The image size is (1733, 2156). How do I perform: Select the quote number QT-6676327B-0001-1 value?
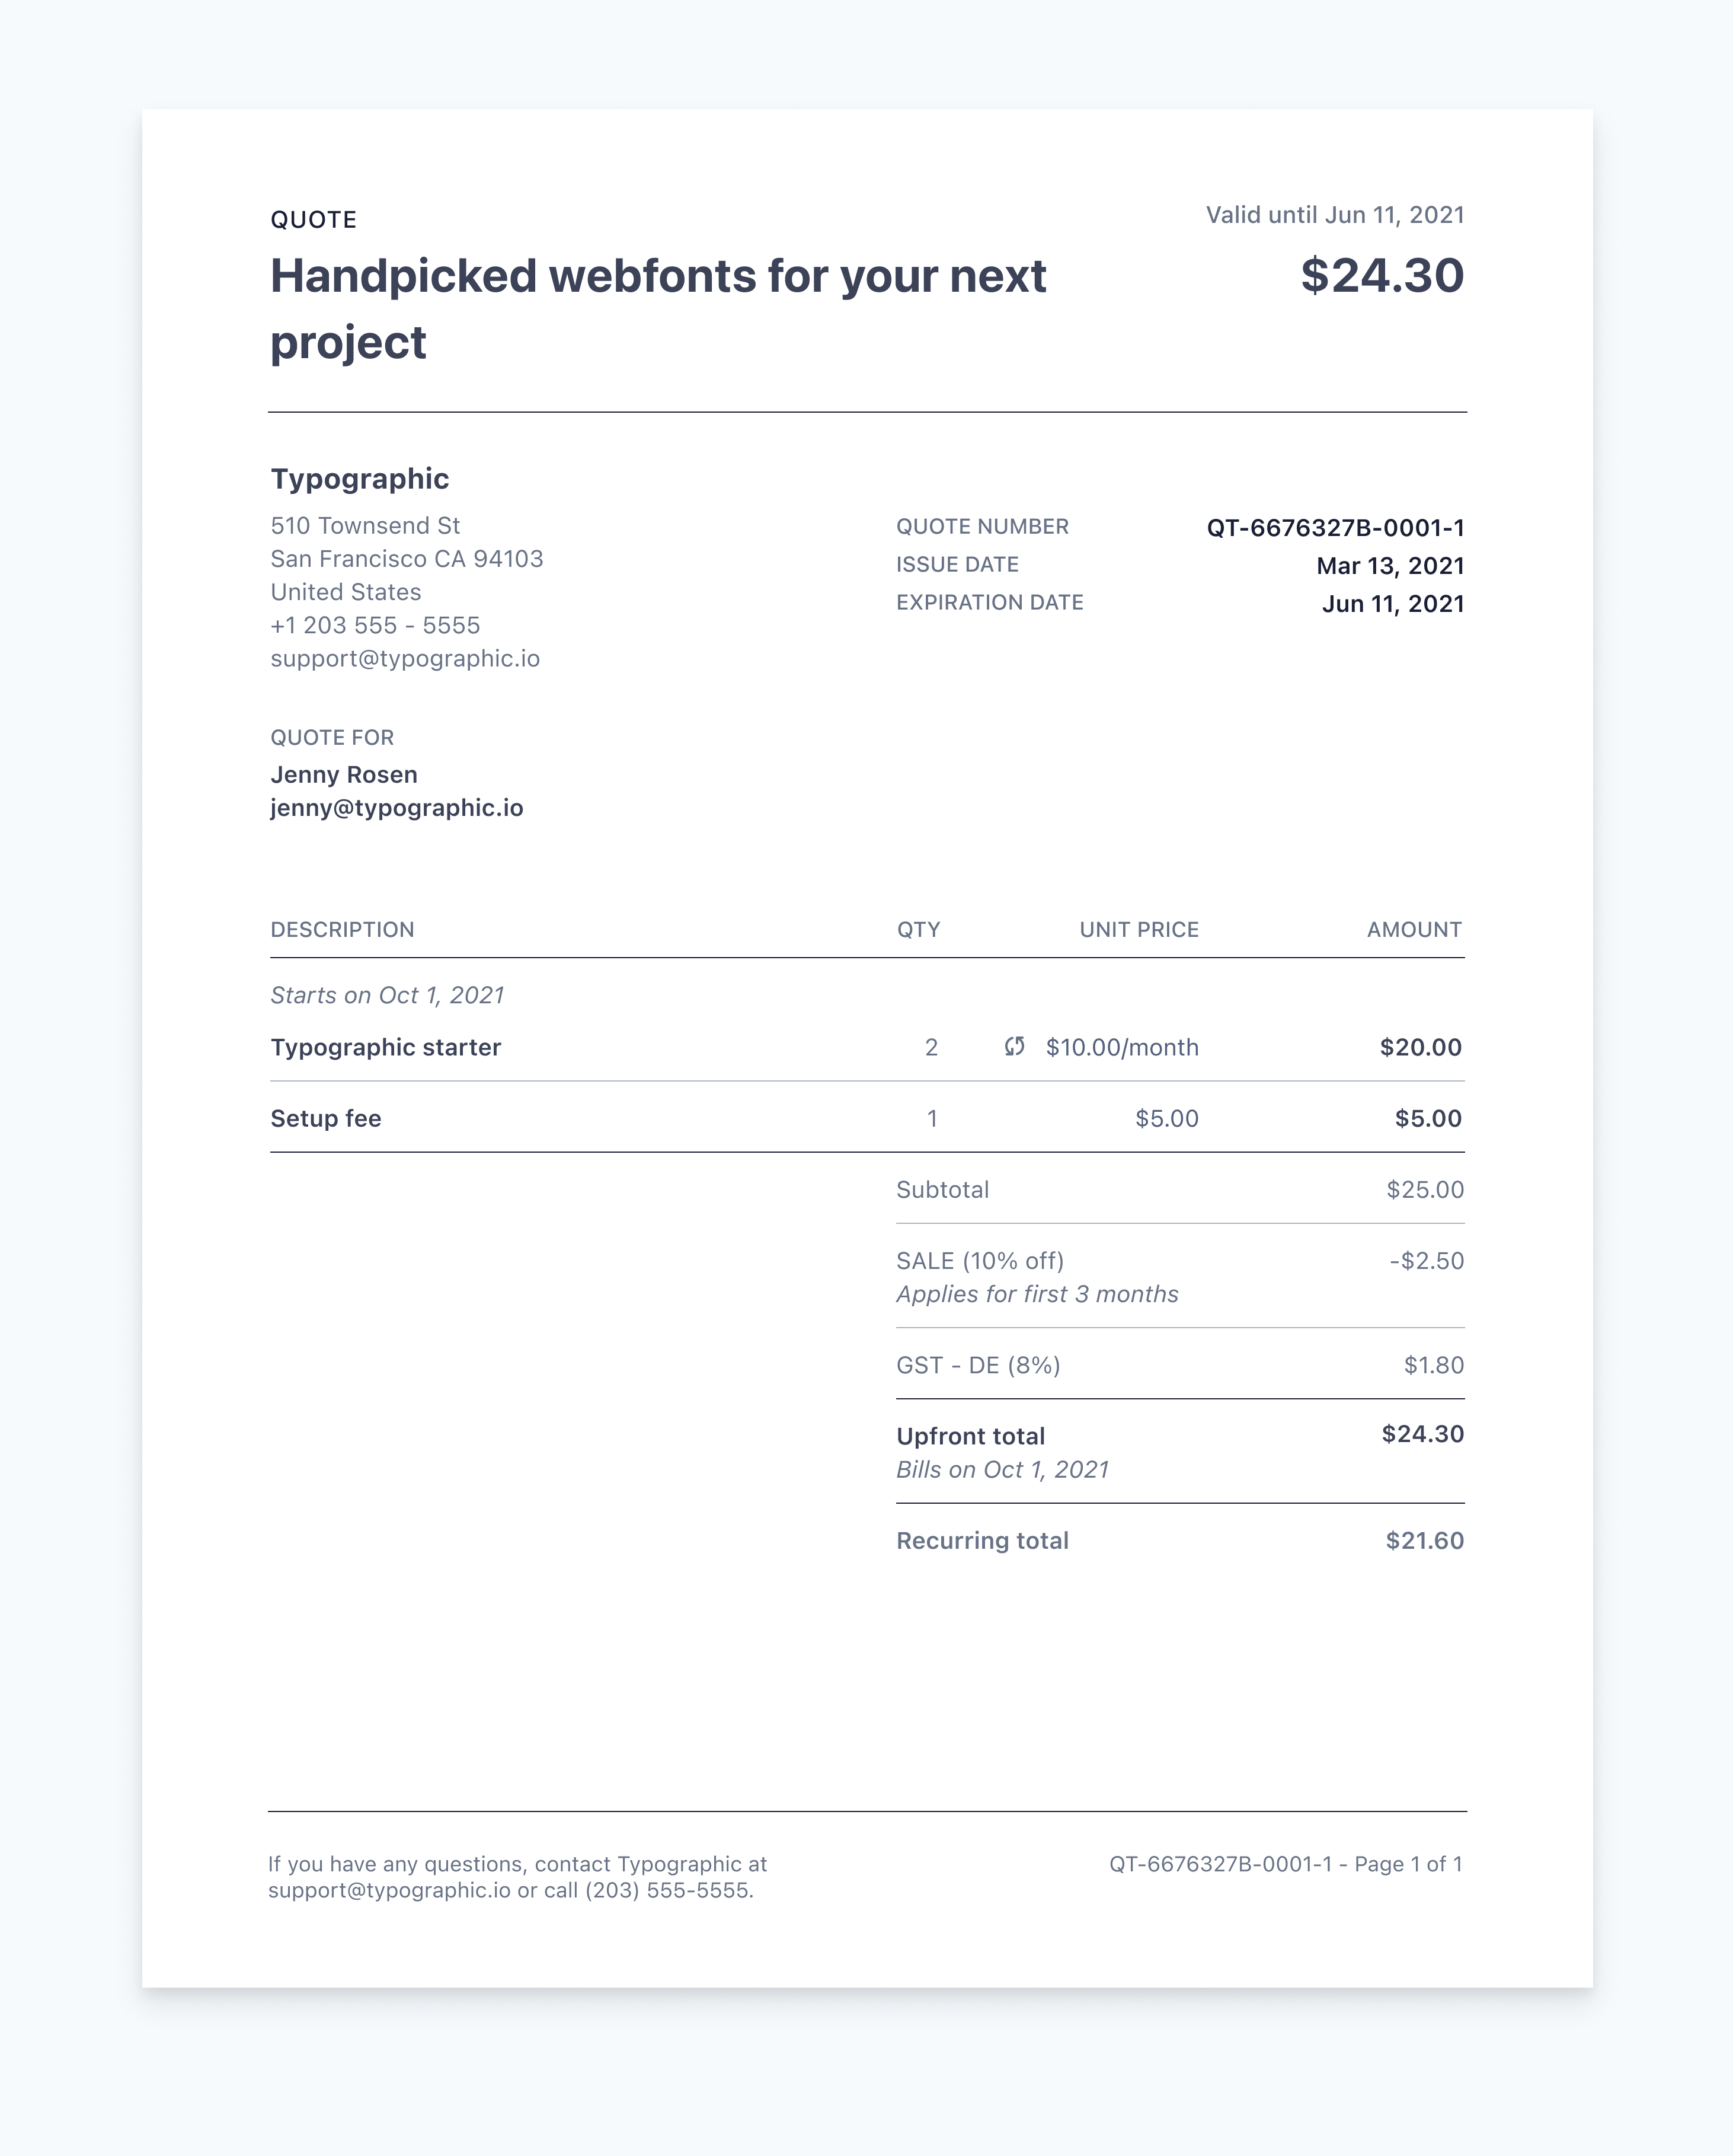click(1335, 527)
